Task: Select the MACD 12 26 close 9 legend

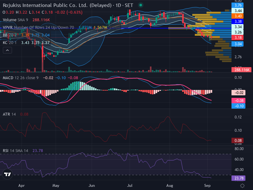Action: pos(21,78)
